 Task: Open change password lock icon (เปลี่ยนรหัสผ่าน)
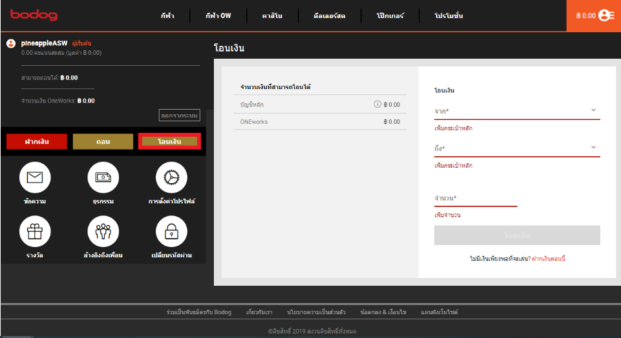(171, 232)
